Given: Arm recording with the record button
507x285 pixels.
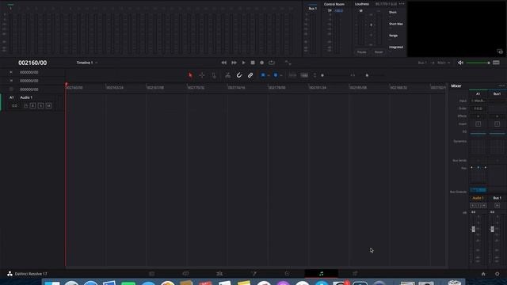Looking at the screenshot, I should point(262,63).
